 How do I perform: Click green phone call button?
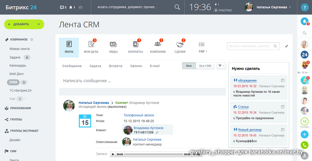305,145
